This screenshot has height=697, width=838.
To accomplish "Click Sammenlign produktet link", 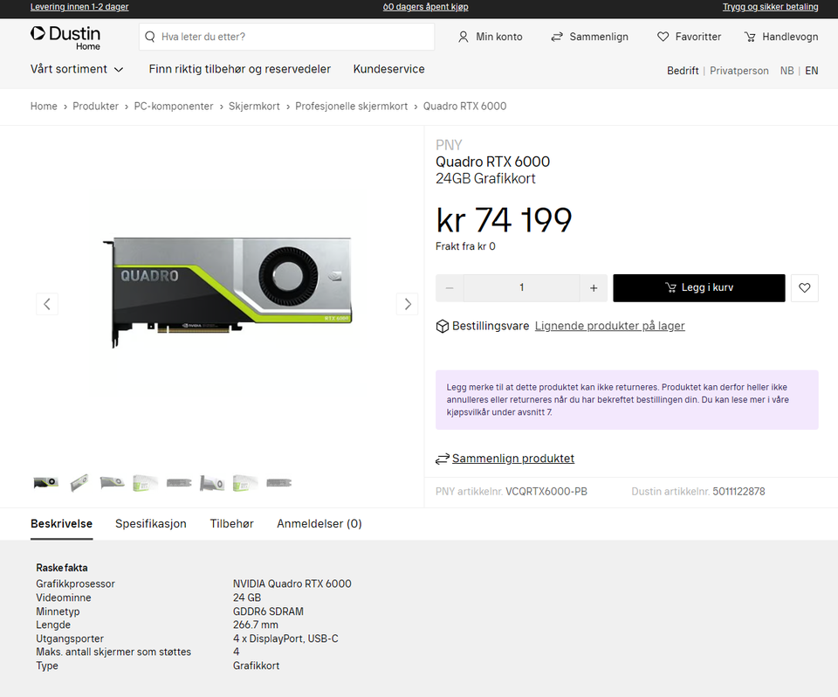I will 513,459.
